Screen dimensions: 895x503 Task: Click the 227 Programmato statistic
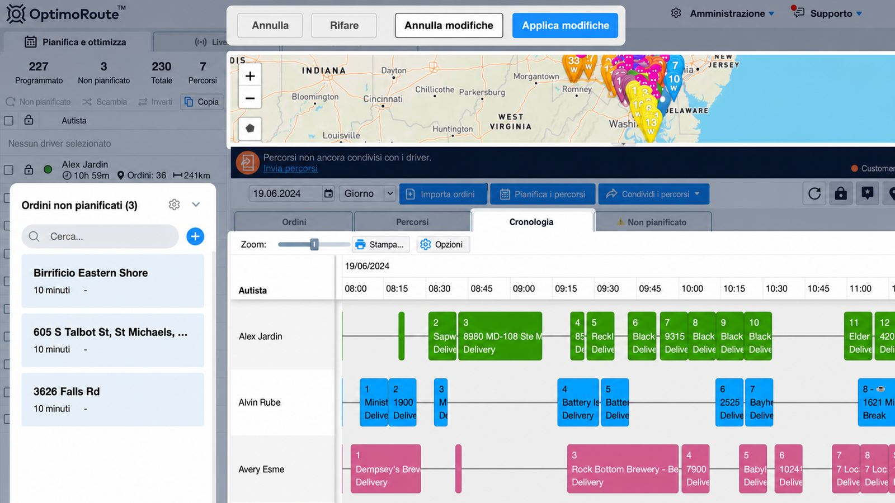(x=39, y=73)
